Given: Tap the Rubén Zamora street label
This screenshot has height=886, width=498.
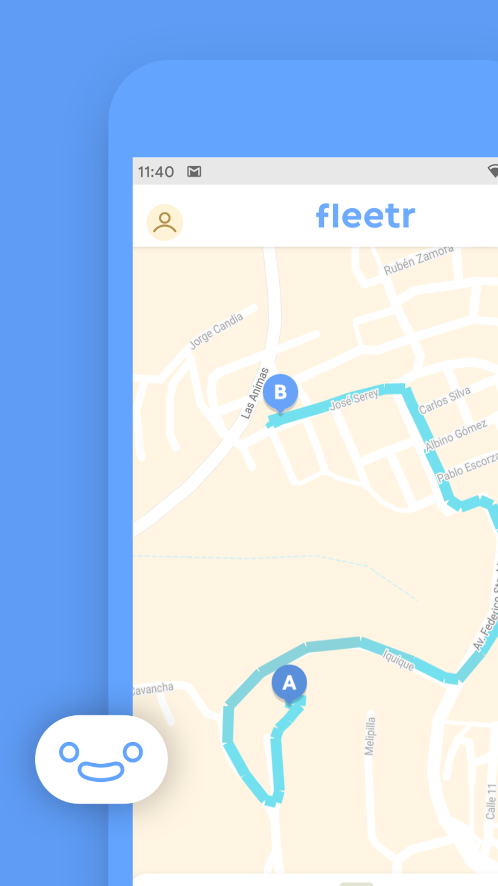Looking at the screenshot, I should click(418, 261).
